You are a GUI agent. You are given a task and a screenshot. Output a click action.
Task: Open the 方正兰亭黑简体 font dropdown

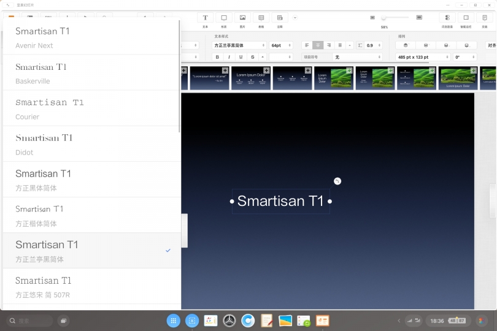click(239, 45)
